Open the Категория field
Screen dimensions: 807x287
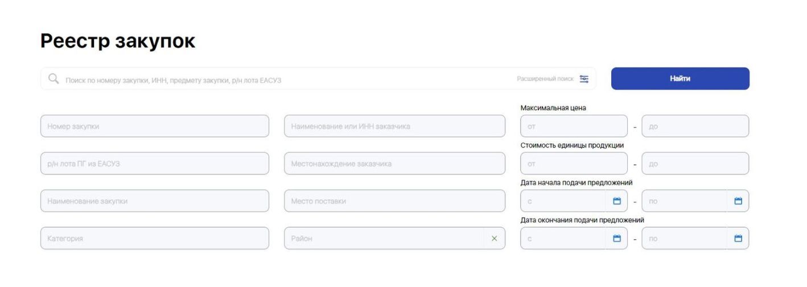point(155,238)
